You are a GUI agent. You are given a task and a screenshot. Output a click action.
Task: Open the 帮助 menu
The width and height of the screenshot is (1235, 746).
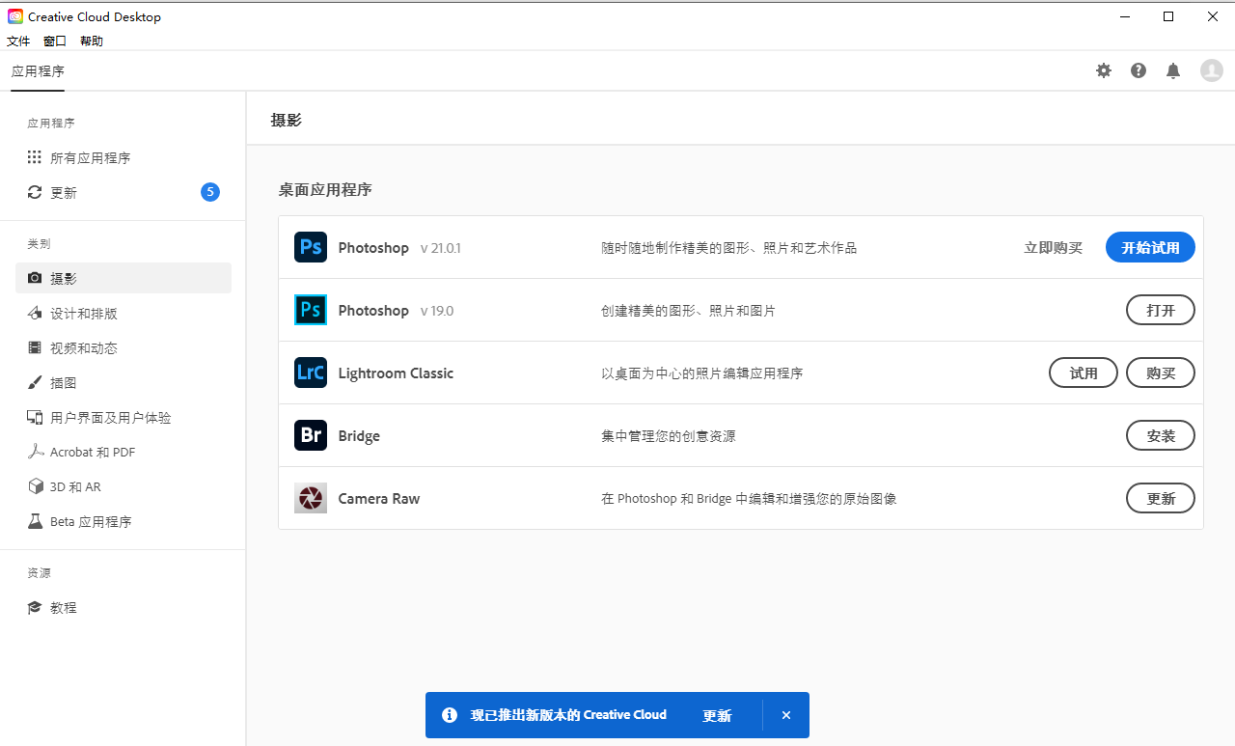tap(92, 41)
